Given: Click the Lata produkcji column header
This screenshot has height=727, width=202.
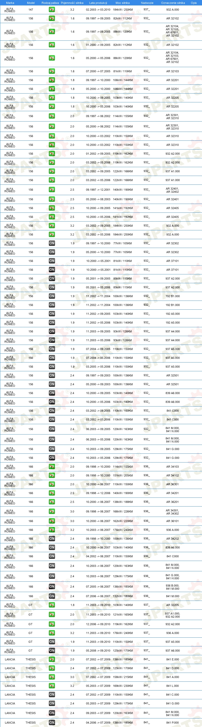Looking at the screenshot, I should [98, 3].
